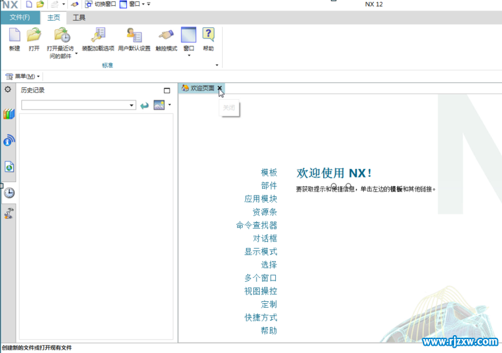Select the History clock tab in resource bar
Viewport: 502px width, 353px height.
[x=9, y=193]
